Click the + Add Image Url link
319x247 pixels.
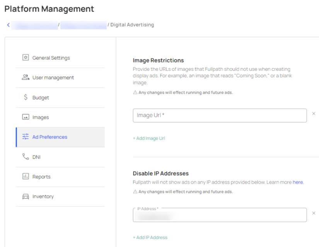149,138
